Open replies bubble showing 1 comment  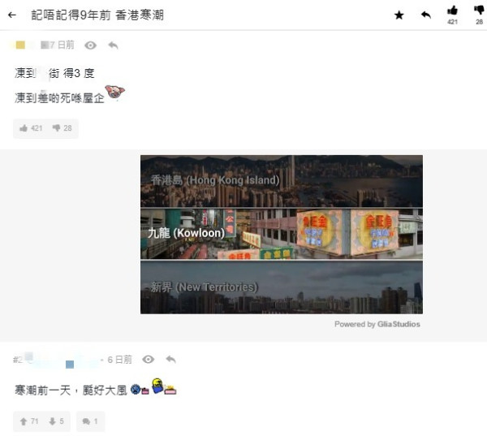pos(90,421)
